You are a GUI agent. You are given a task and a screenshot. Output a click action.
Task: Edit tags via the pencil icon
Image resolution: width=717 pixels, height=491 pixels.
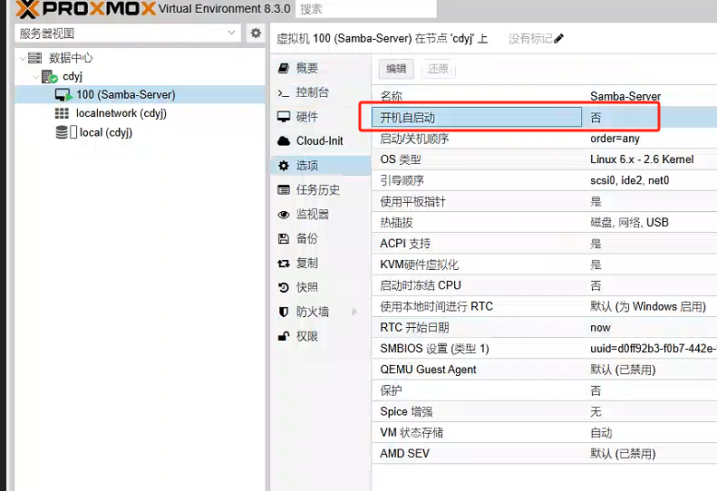pos(558,38)
